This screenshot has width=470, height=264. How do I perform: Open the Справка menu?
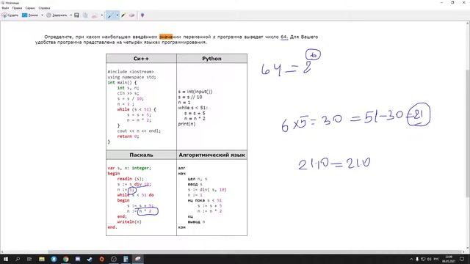(x=44, y=8)
